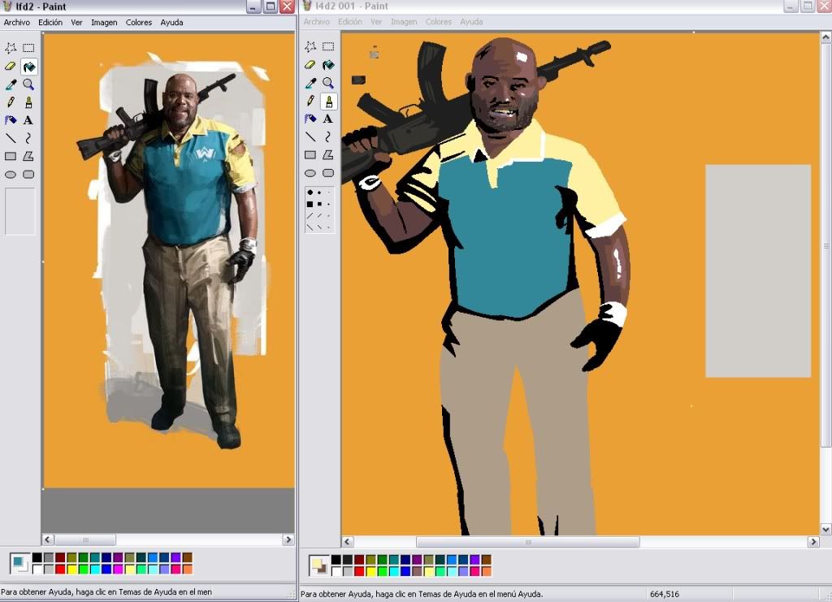The height and width of the screenshot is (602, 832).
Task: Select the Brush tool in lfd2 window
Action: (28, 102)
